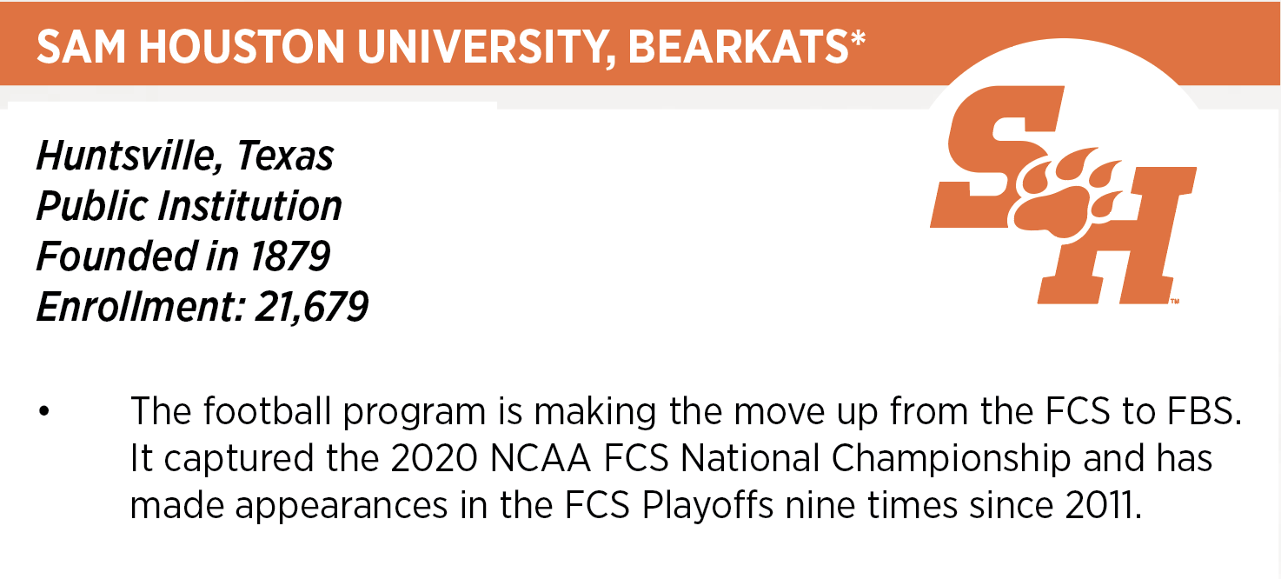Screen dimensions: 1281x579
Task: Click the FCS Playoffs nine times sentence
Action: pos(634,507)
